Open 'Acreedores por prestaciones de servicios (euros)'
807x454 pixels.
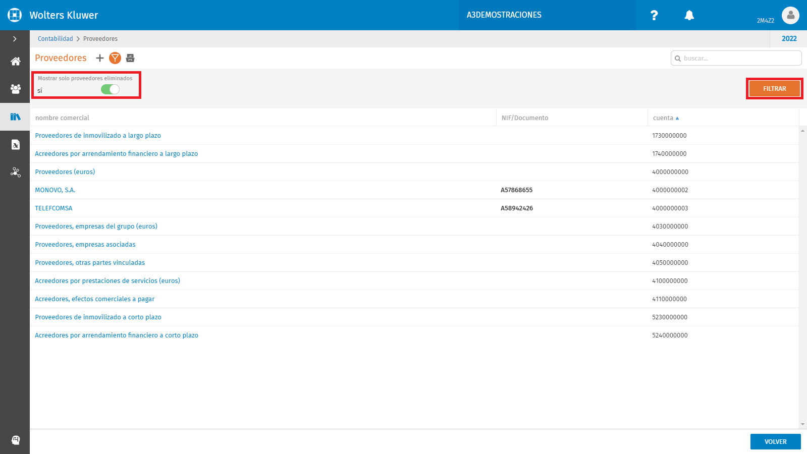107,281
